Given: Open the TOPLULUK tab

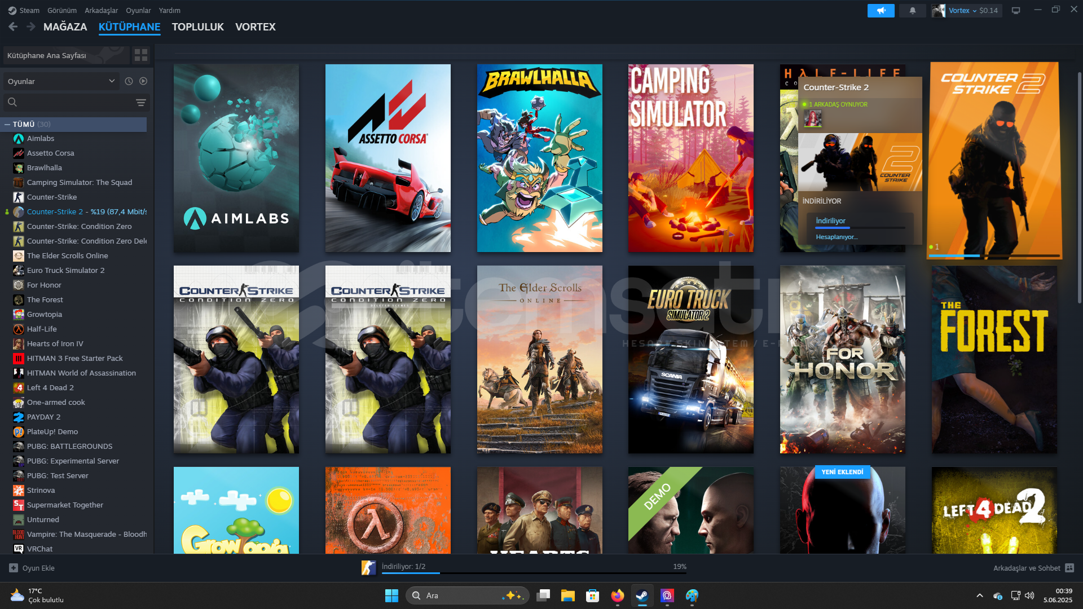Looking at the screenshot, I should point(198,27).
